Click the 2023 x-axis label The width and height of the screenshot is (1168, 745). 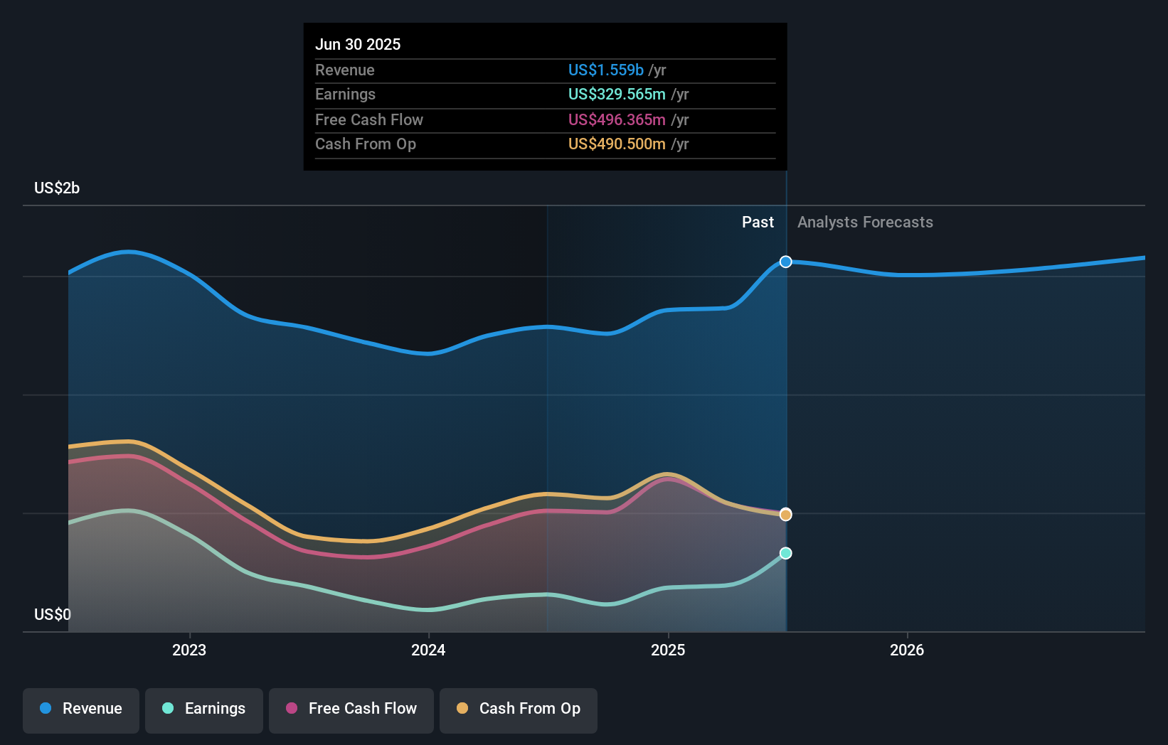pyautogui.click(x=189, y=650)
